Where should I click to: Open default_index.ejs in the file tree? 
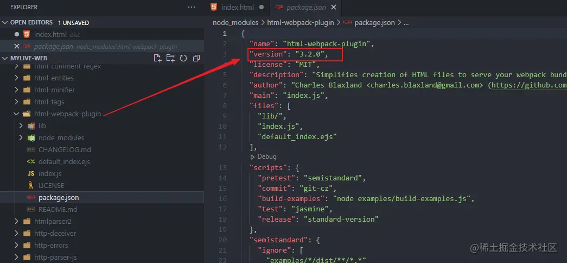click(x=64, y=162)
